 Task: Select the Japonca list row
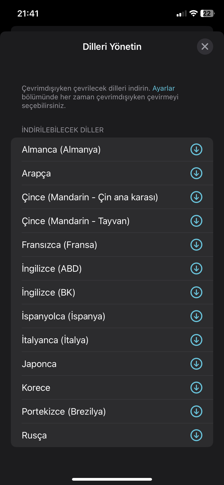tap(112, 364)
